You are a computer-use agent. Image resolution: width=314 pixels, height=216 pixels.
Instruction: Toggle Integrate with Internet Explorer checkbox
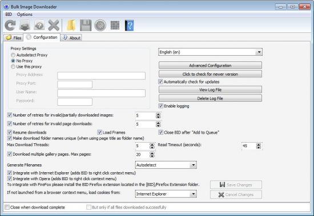coord(9,173)
